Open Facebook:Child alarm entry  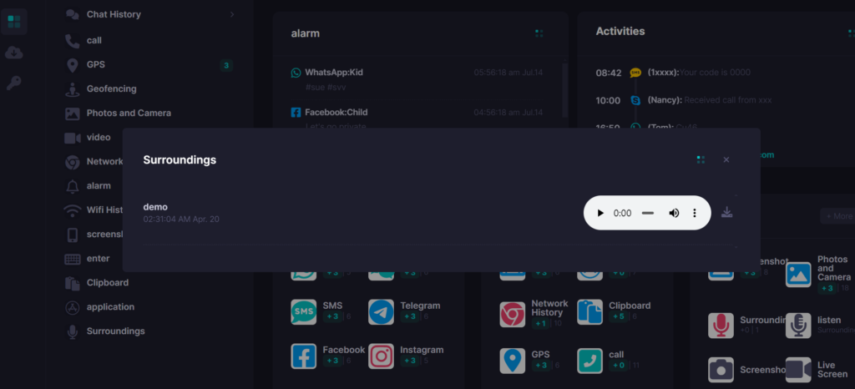(x=417, y=119)
